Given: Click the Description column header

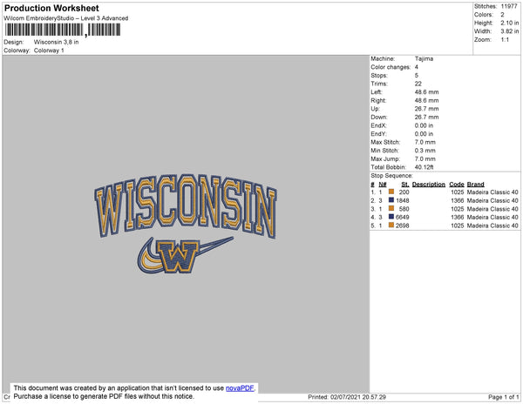Looking at the screenshot, I should 429,185.
